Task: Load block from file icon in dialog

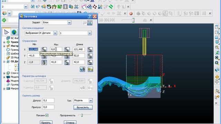Action: tap(84, 23)
